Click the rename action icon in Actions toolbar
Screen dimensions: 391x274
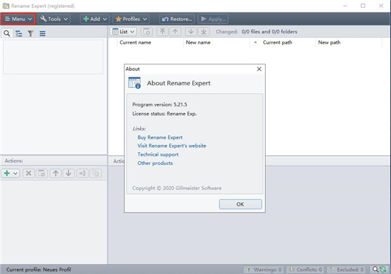pos(82,173)
